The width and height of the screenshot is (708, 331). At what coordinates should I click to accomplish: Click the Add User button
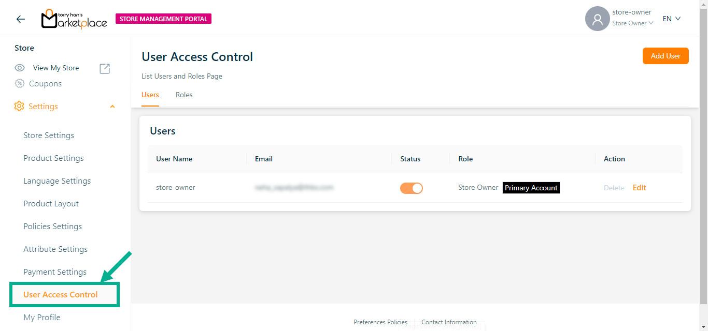tap(665, 56)
